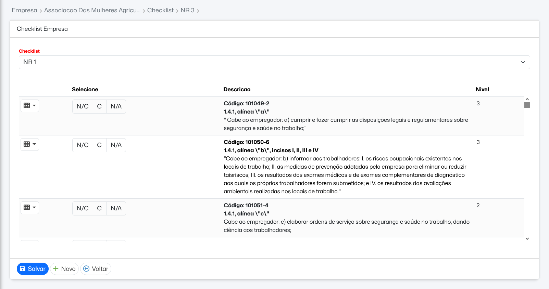This screenshot has width=549, height=289.
Task: Mark item 101049-2 as C (conforme)
Action: tap(99, 106)
